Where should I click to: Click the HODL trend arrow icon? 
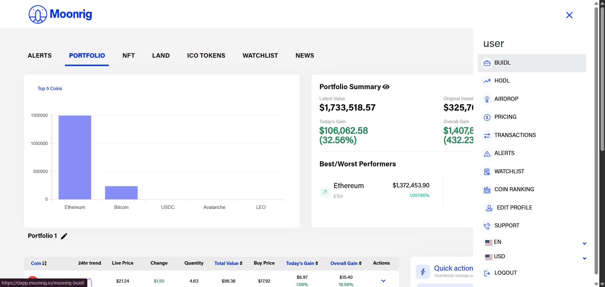click(487, 81)
